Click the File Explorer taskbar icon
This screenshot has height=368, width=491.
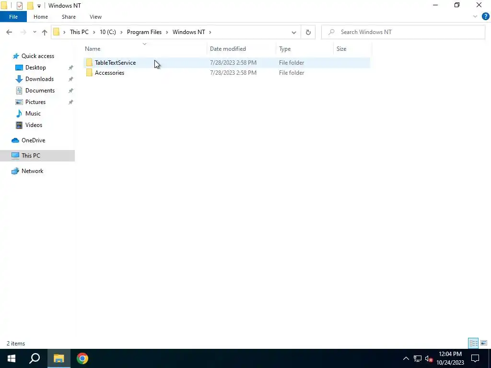pyautogui.click(x=58, y=358)
